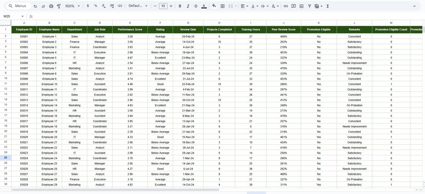The height and width of the screenshot is (194, 425).
Task: Open the Default font dropdown
Action: [x=138, y=6]
